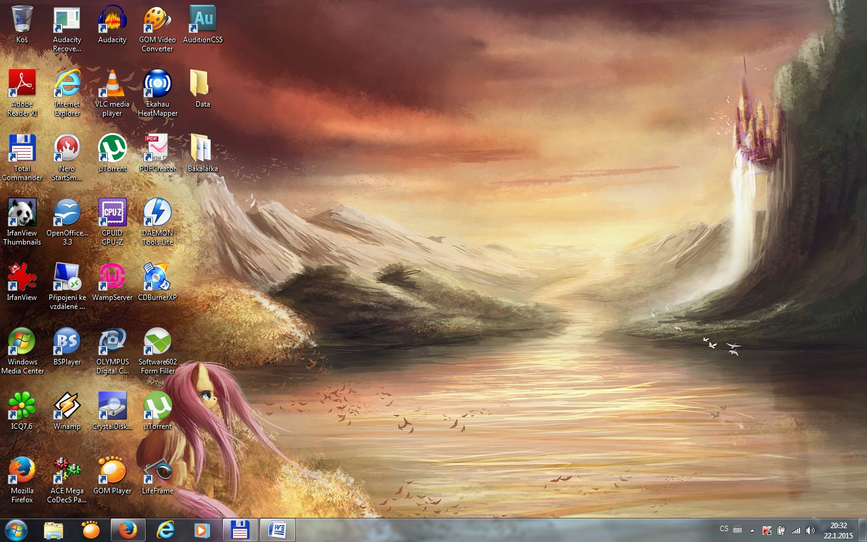Open the Koš recycle bin icon

point(22,25)
